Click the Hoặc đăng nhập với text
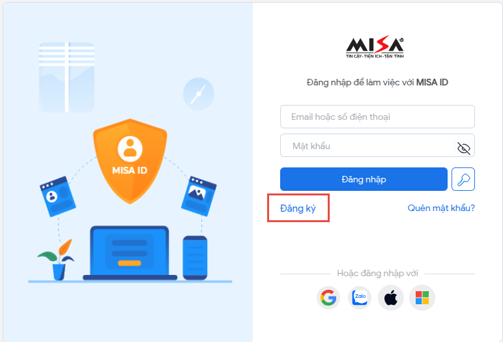 point(377,274)
